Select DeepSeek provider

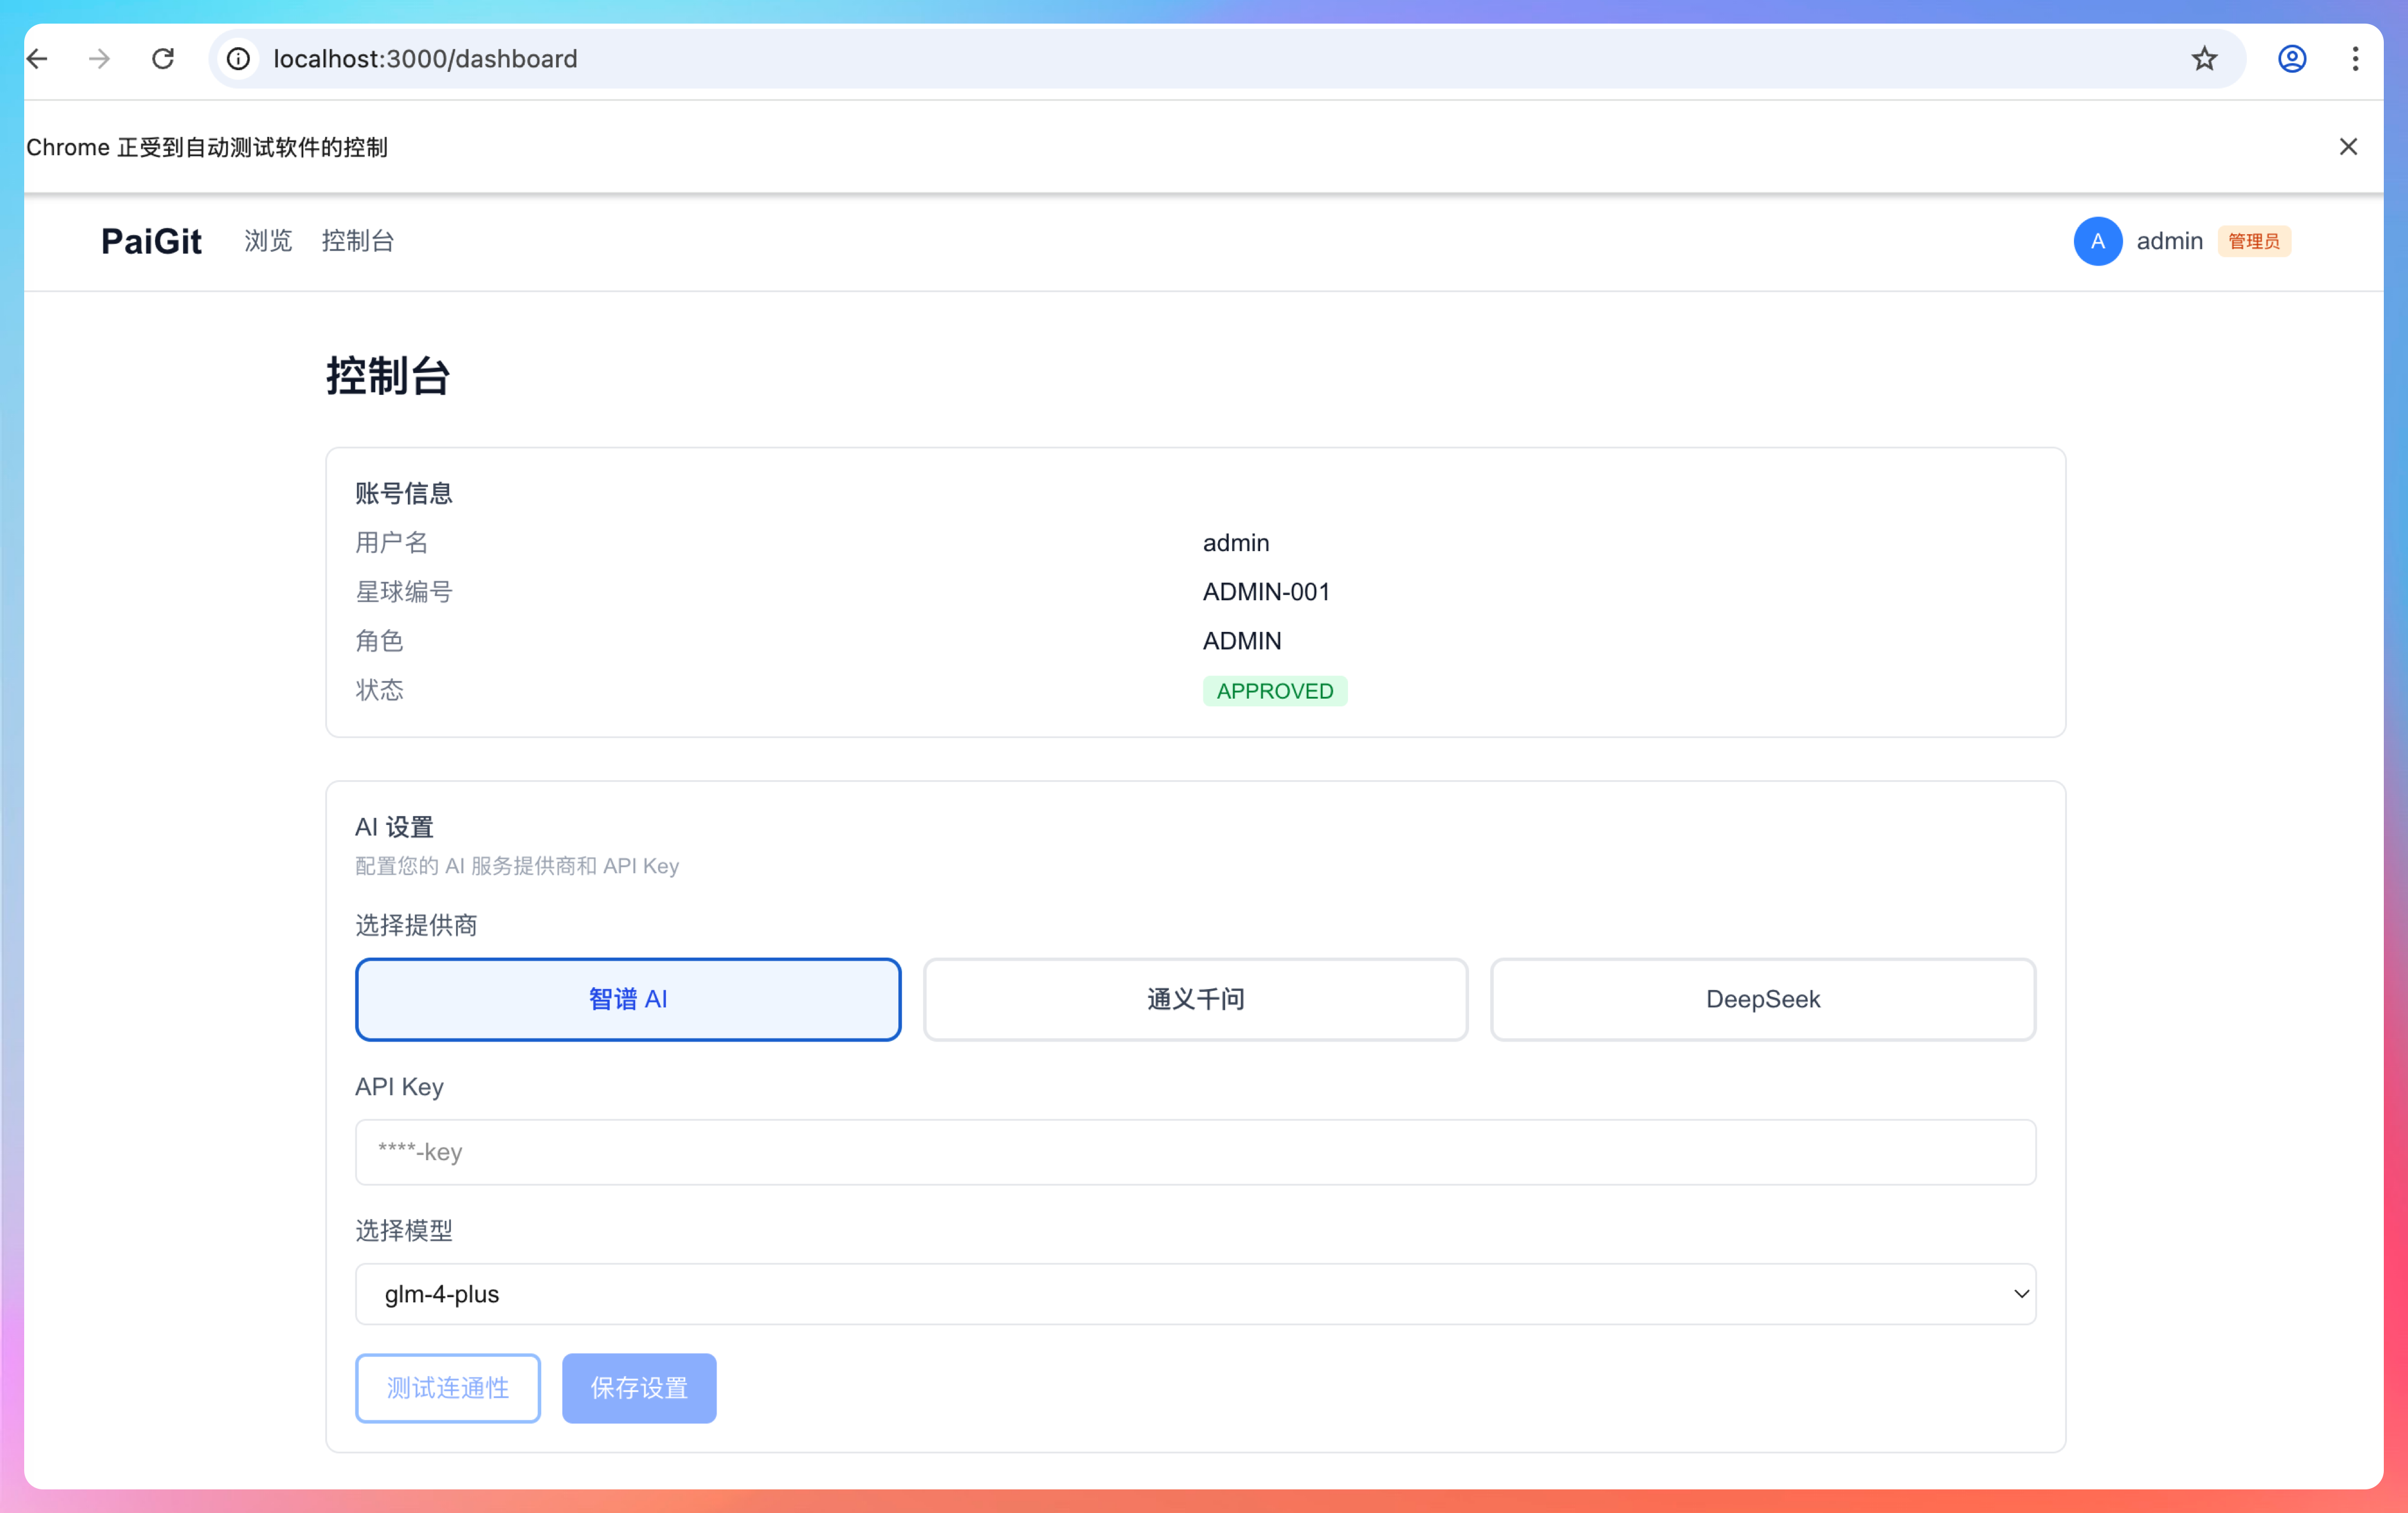point(1762,999)
